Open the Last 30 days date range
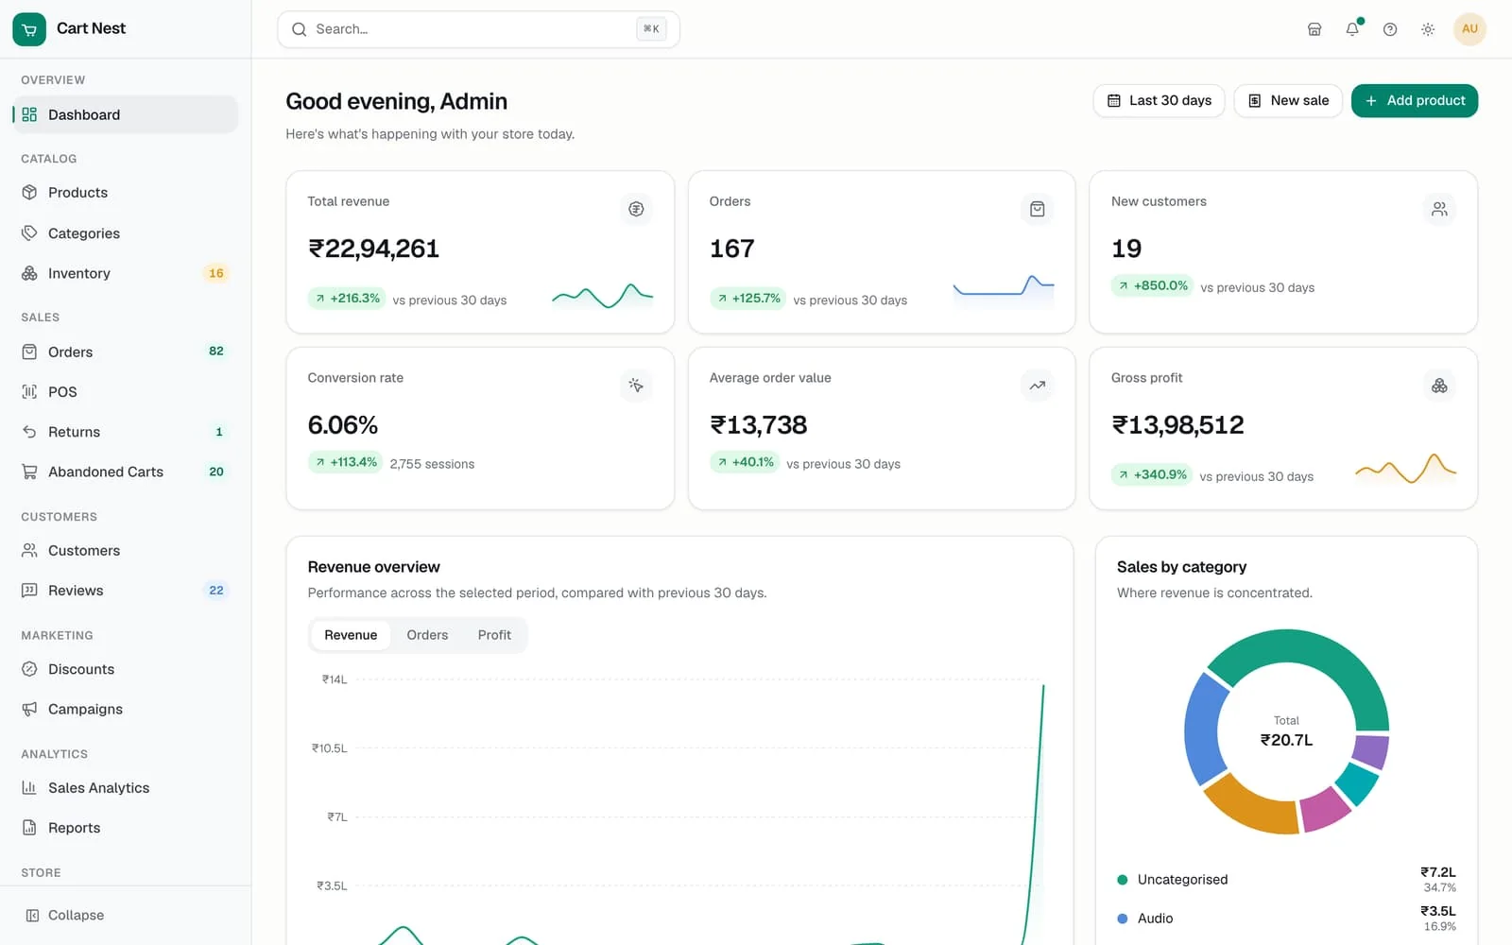This screenshot has width=1512, height=945. [1159, 101]
